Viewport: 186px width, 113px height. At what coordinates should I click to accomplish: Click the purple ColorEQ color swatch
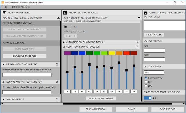tap(67, 53)
